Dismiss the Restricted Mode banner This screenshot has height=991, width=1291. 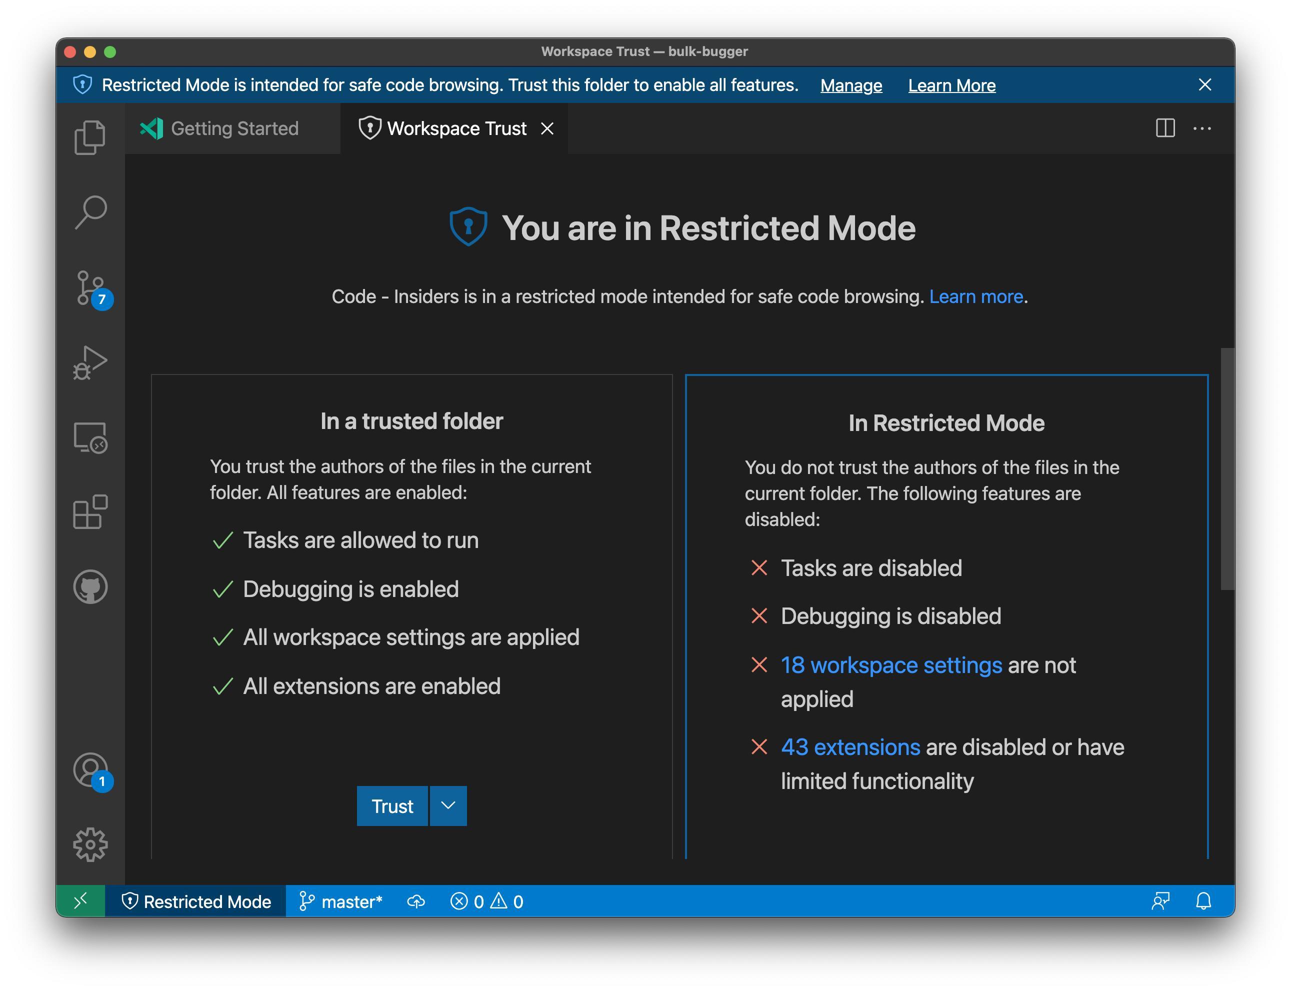[x=1205, y=85]
